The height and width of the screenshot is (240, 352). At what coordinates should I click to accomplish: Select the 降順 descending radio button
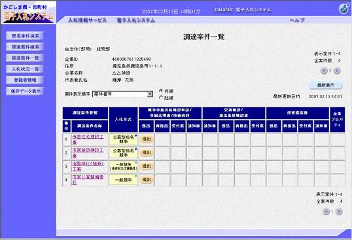click(x=161, y=97)
